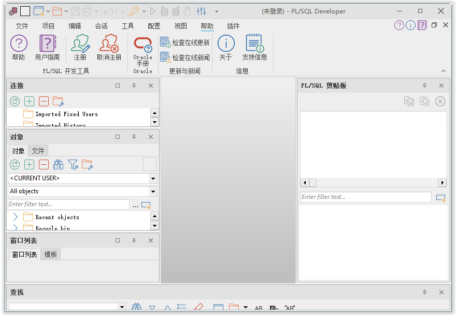Refresh the Connections panel

tap(15, 101)
